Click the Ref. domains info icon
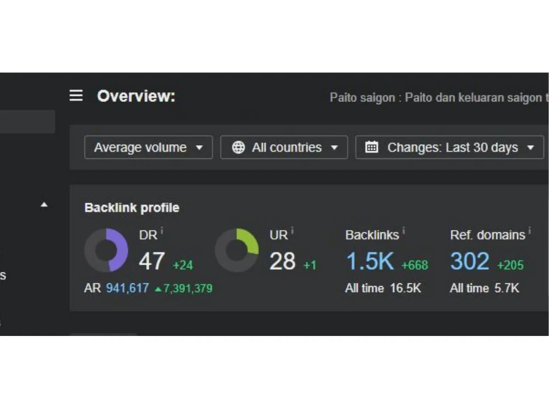The width and height of the screenshot is (549, 411). (x=529, y=231)
